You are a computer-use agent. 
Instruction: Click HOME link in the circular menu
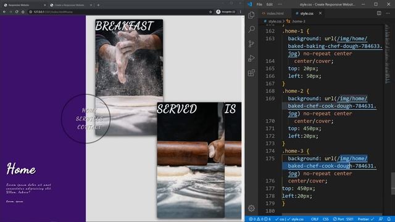click(x=89, y=110)
